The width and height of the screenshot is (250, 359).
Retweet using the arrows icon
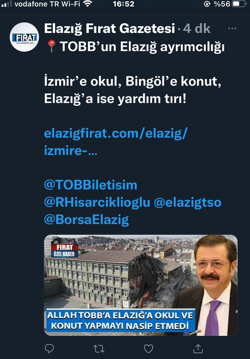click(x=99, y=349)
